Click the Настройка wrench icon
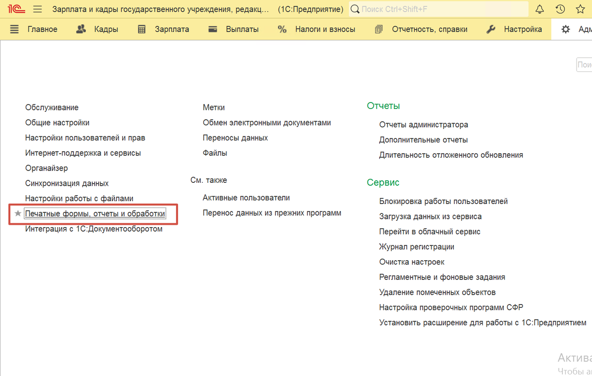This screenshot has width=592, height=376. click(x=491, y=29)
